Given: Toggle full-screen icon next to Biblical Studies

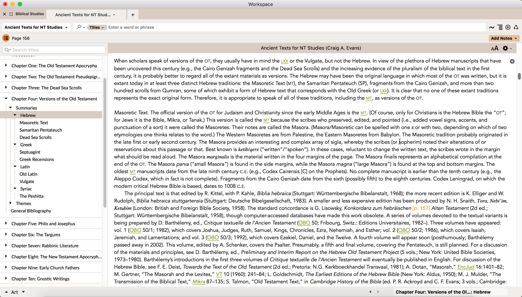Looking at the screenshot, I should pyautogui.click(x=11, y=14).
